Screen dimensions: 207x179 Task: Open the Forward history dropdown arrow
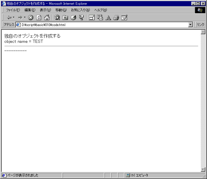pyautogui.click(x=25, y=17)
